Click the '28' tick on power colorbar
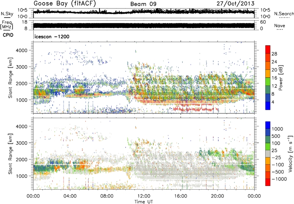The height and width of the screenshot is (204, 294). pos(274,54)
